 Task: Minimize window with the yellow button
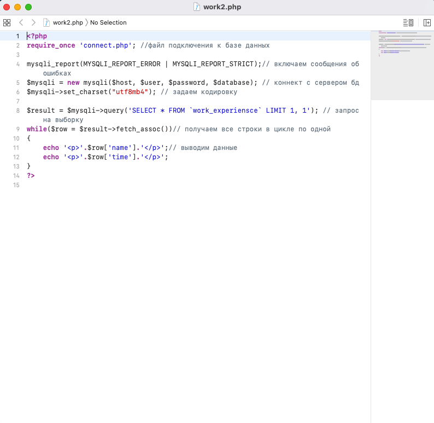click(x=17, y=7)
